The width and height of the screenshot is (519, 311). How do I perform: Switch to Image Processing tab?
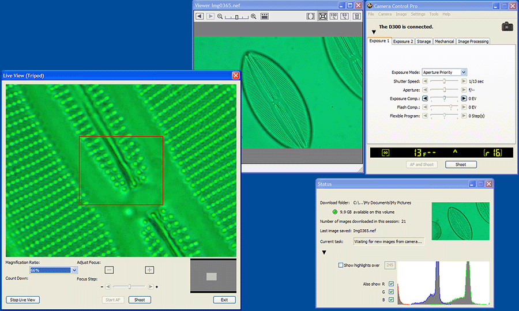click(473, 41)
